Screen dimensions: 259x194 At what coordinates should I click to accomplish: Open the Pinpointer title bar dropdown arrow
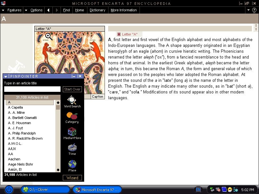(x=6, y=76)
